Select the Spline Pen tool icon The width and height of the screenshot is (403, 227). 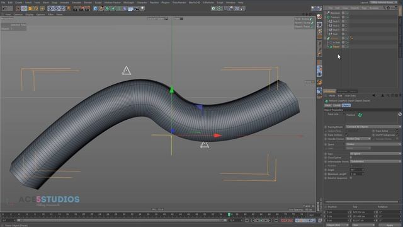point(101,8)
